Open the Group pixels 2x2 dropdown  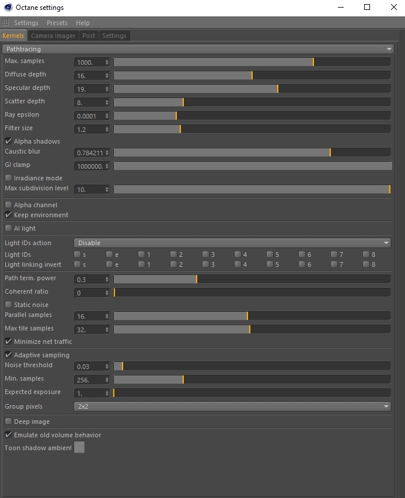click(x=232, y=406)
